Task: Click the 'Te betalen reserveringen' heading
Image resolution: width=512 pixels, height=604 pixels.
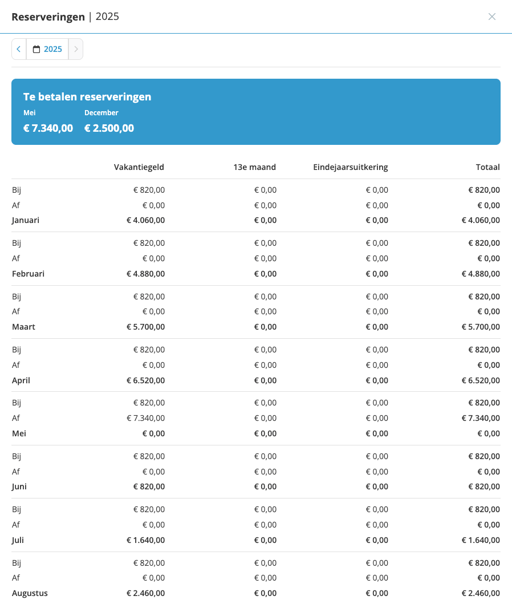Action: (87, 97)
